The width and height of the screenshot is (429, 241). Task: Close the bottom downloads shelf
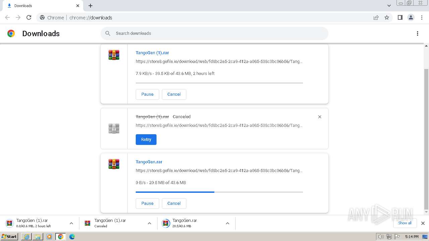423,223
